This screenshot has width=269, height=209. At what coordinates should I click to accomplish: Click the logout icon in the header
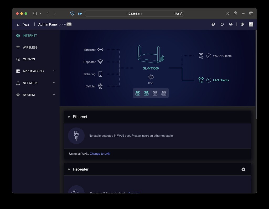231,24
